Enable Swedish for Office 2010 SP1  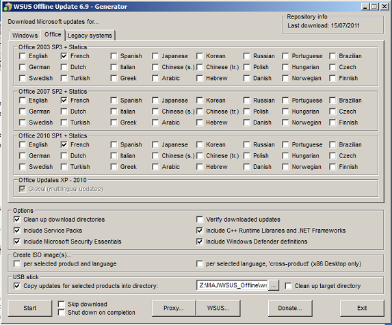[23, 167]
